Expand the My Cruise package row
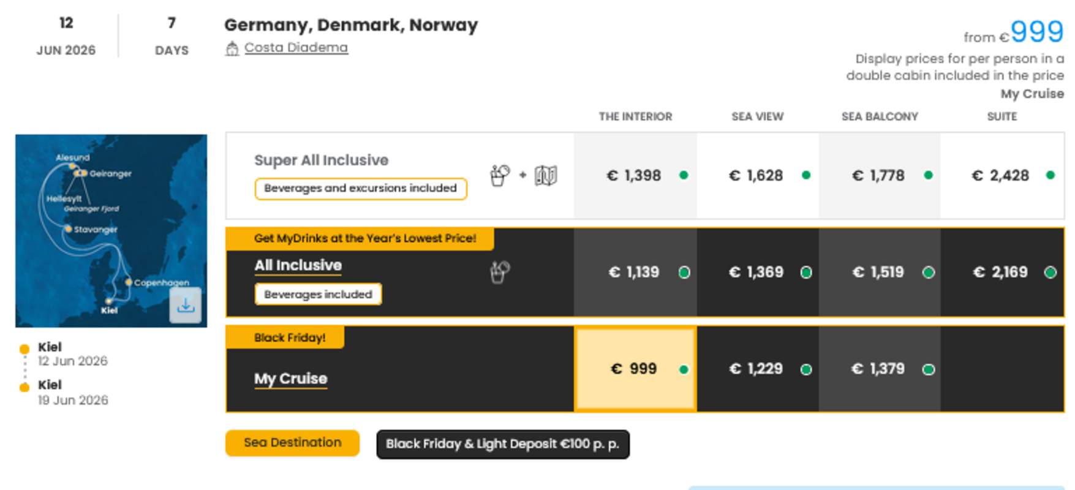 pyautogui.click(x=290, y=379)
